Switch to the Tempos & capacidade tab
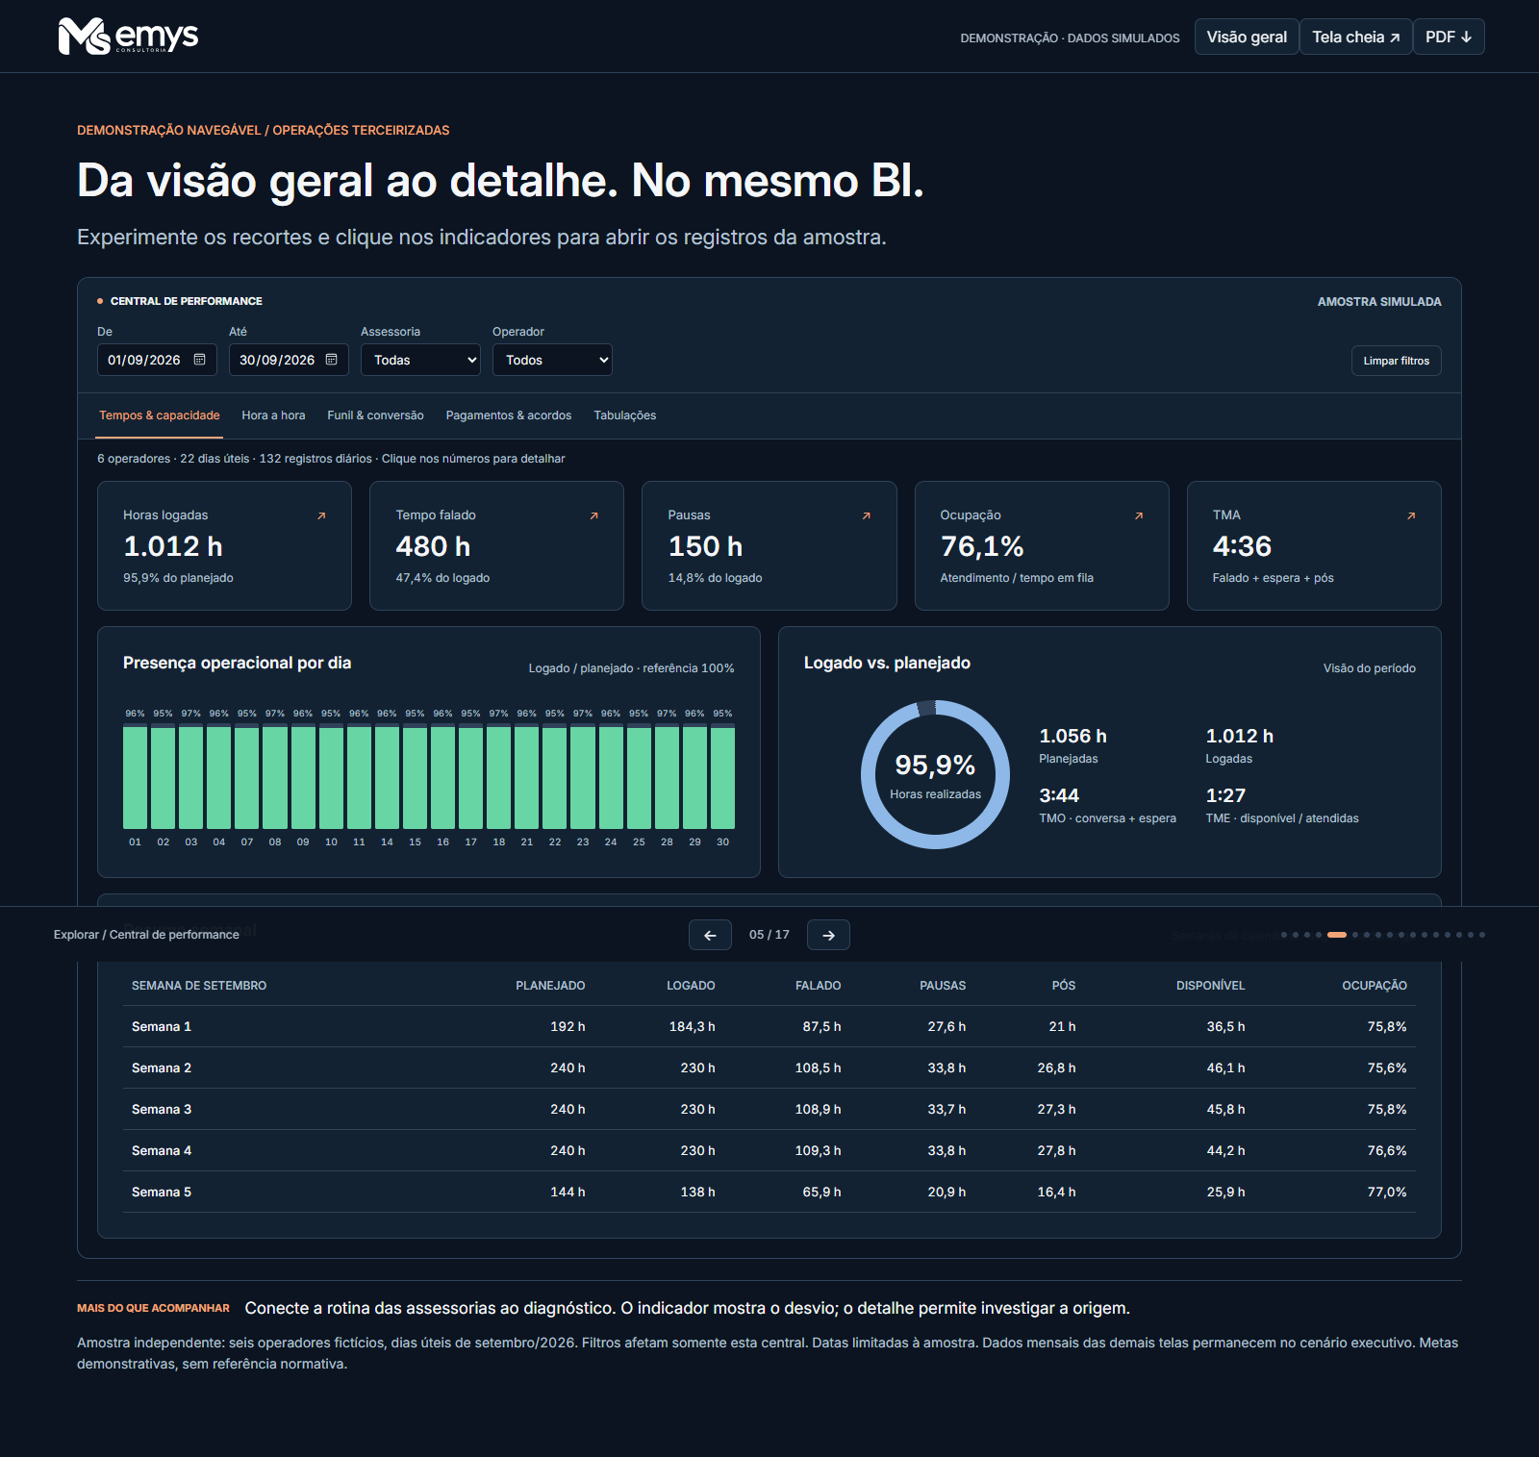 (160, 415)
